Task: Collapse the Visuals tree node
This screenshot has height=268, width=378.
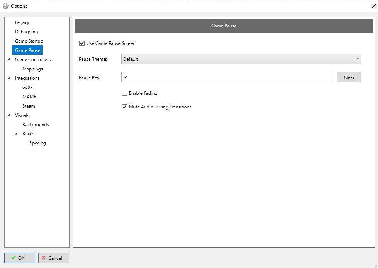Action: [x=9, y=115]
